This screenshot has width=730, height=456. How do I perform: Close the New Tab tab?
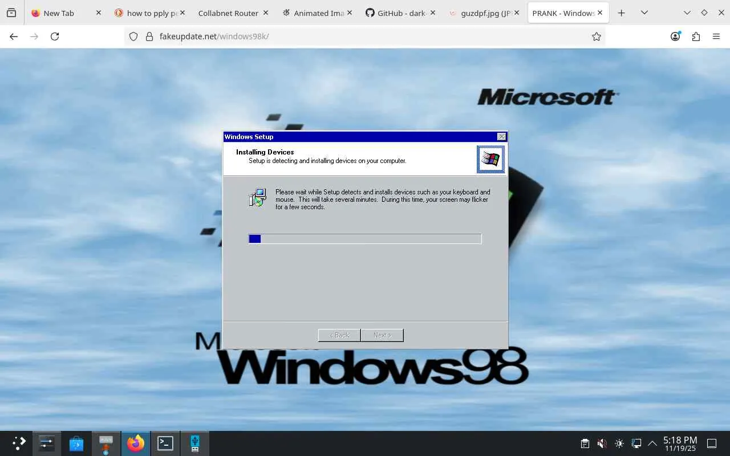(x=98, y=13)
